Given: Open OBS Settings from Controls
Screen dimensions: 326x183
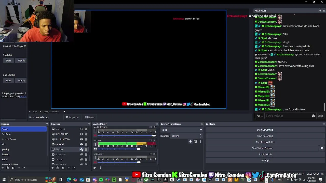Looking at the screenshot, I should point(265,160).
